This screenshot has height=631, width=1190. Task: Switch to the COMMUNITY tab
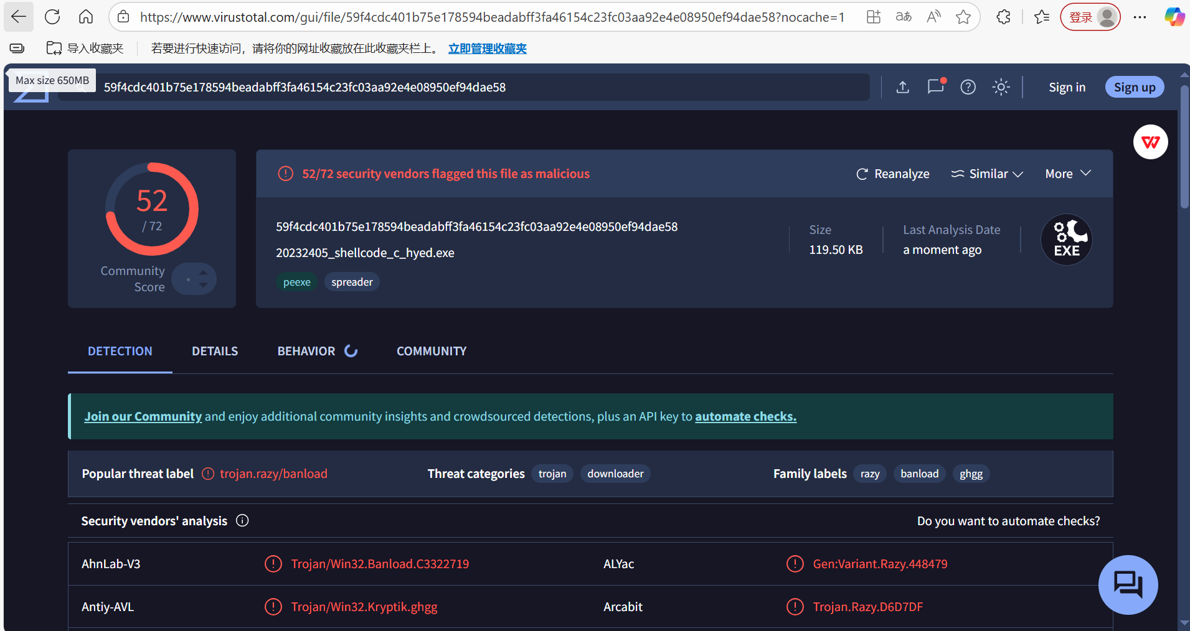432,351
